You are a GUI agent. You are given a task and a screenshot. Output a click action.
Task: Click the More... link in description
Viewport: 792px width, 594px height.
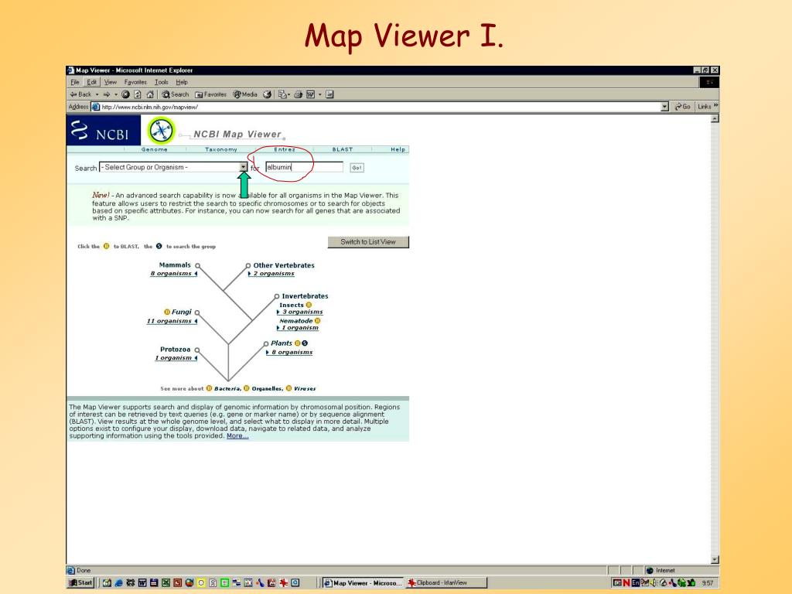[237, 436]
